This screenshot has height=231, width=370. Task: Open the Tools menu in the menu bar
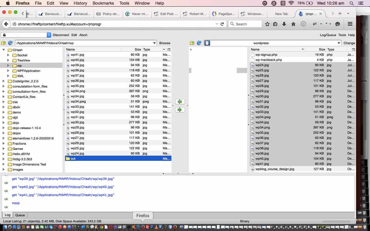pos(124,3)
